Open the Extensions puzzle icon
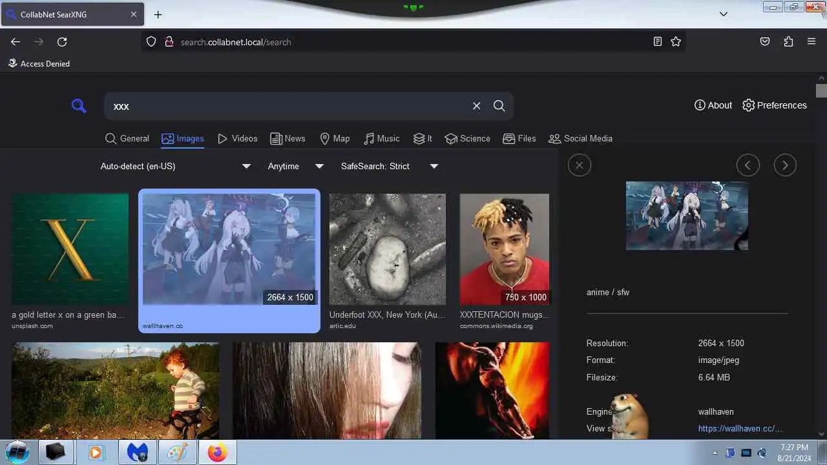This screenshot has width=827, height=465. 788,41
